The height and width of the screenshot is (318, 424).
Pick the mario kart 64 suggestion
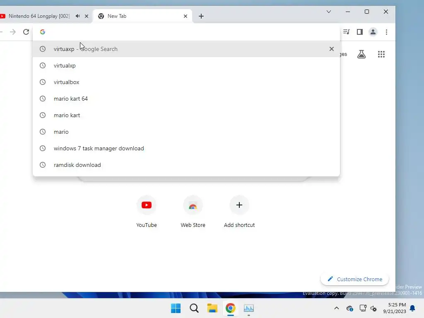coord(186,99)
